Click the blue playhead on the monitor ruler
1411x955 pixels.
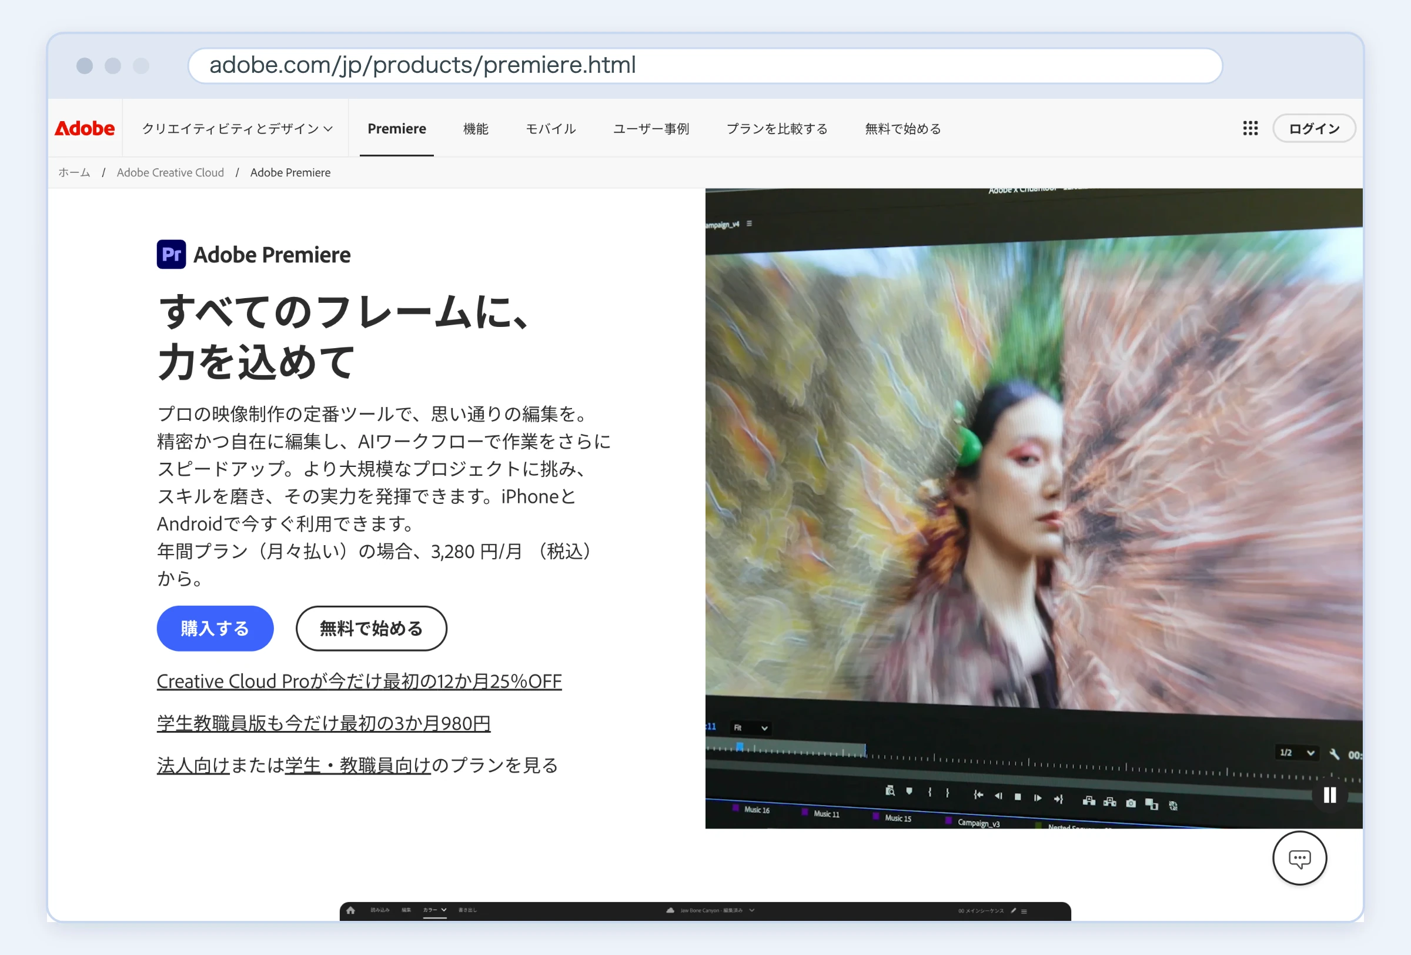(740, 746)
